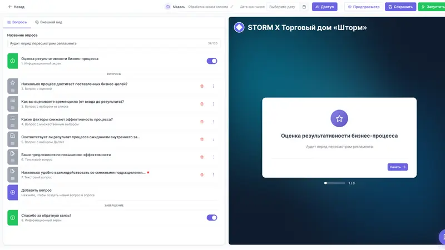The width and height of the screenshot is (445, 250).
Task: Go back with the Назад arrow
Action: (x=16, y=7)
